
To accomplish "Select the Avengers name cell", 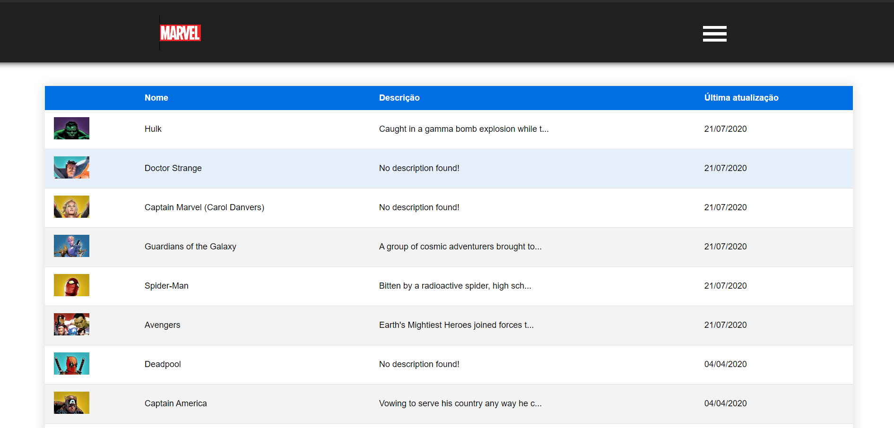I will coord(163,325).
